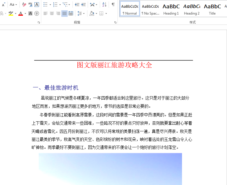Select the No Spacing style
Screen dimensions: 227x185
pos(150,9)
